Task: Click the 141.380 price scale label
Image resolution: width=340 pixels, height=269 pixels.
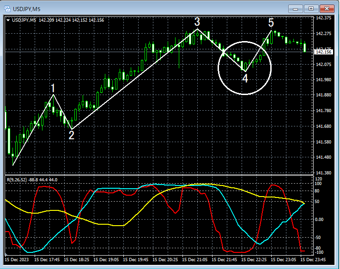Action: 323,173
